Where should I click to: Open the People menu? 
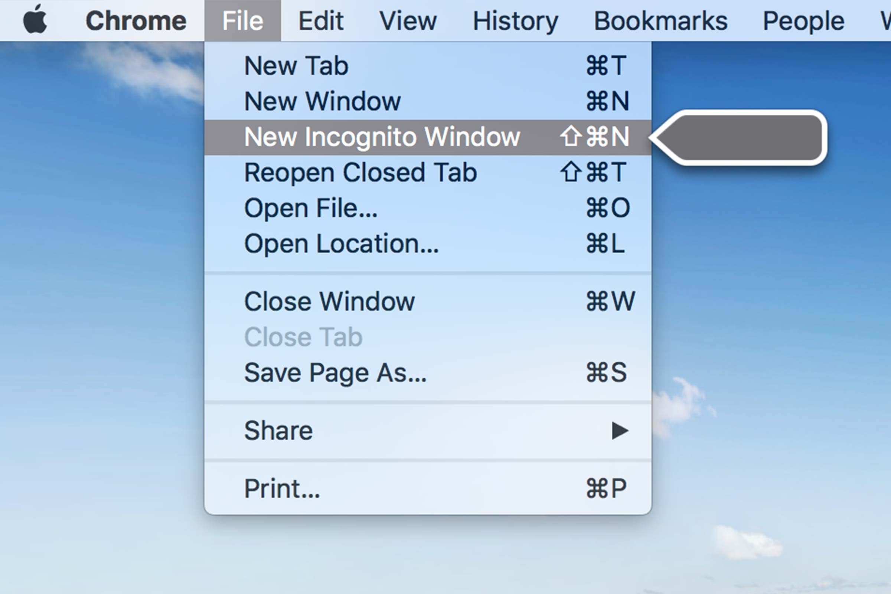[x=803, y=21]
